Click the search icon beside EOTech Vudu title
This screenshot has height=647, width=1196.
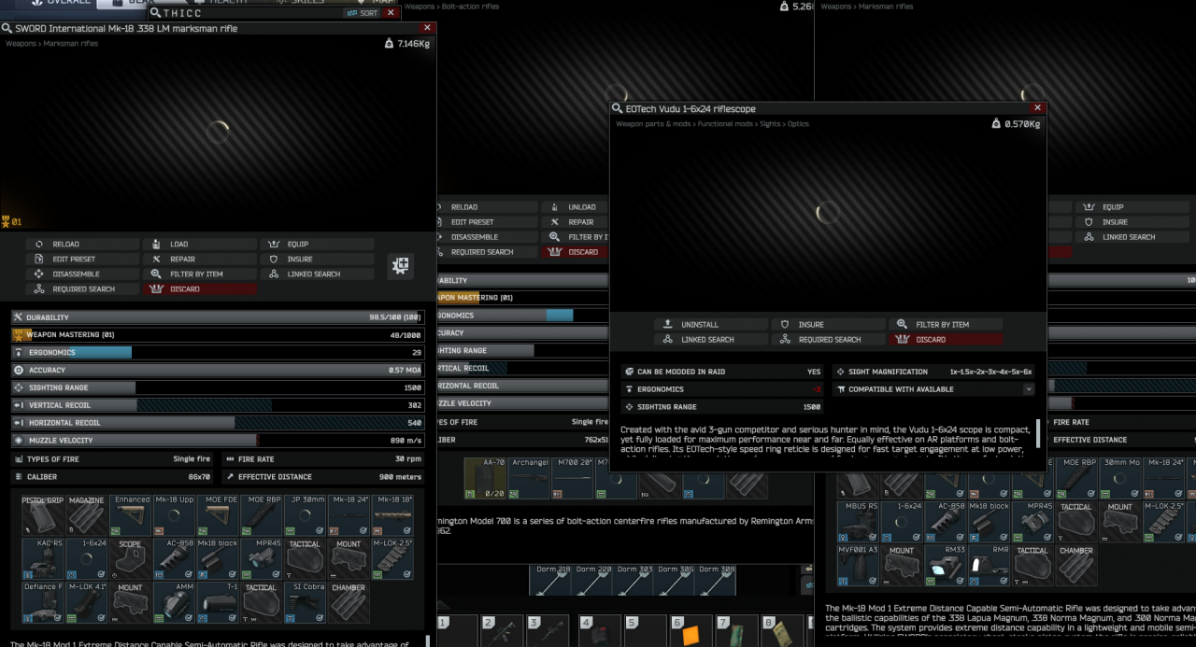point(617,109)
